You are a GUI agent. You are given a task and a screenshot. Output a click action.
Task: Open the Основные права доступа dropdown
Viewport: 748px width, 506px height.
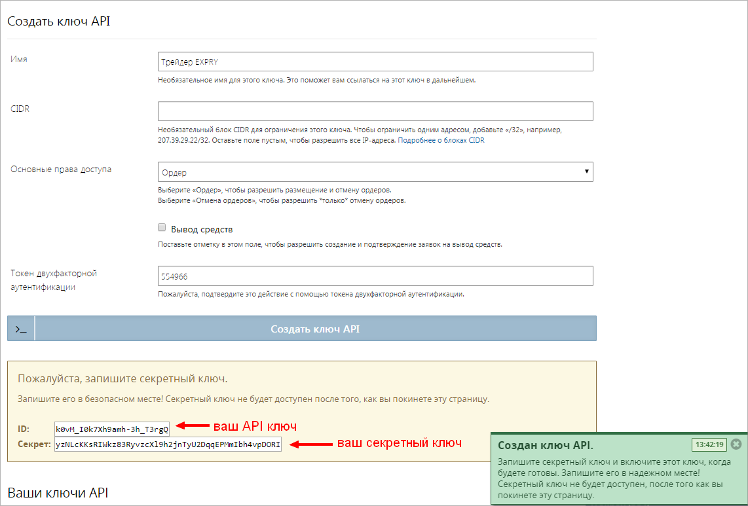coord(375,172)
